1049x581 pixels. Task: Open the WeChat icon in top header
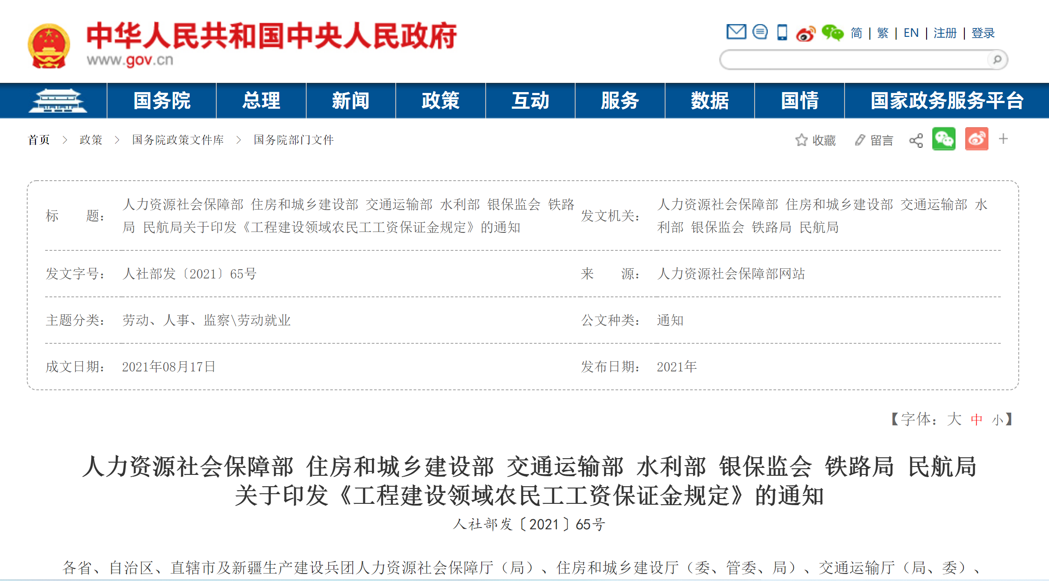tap(832, 32)
